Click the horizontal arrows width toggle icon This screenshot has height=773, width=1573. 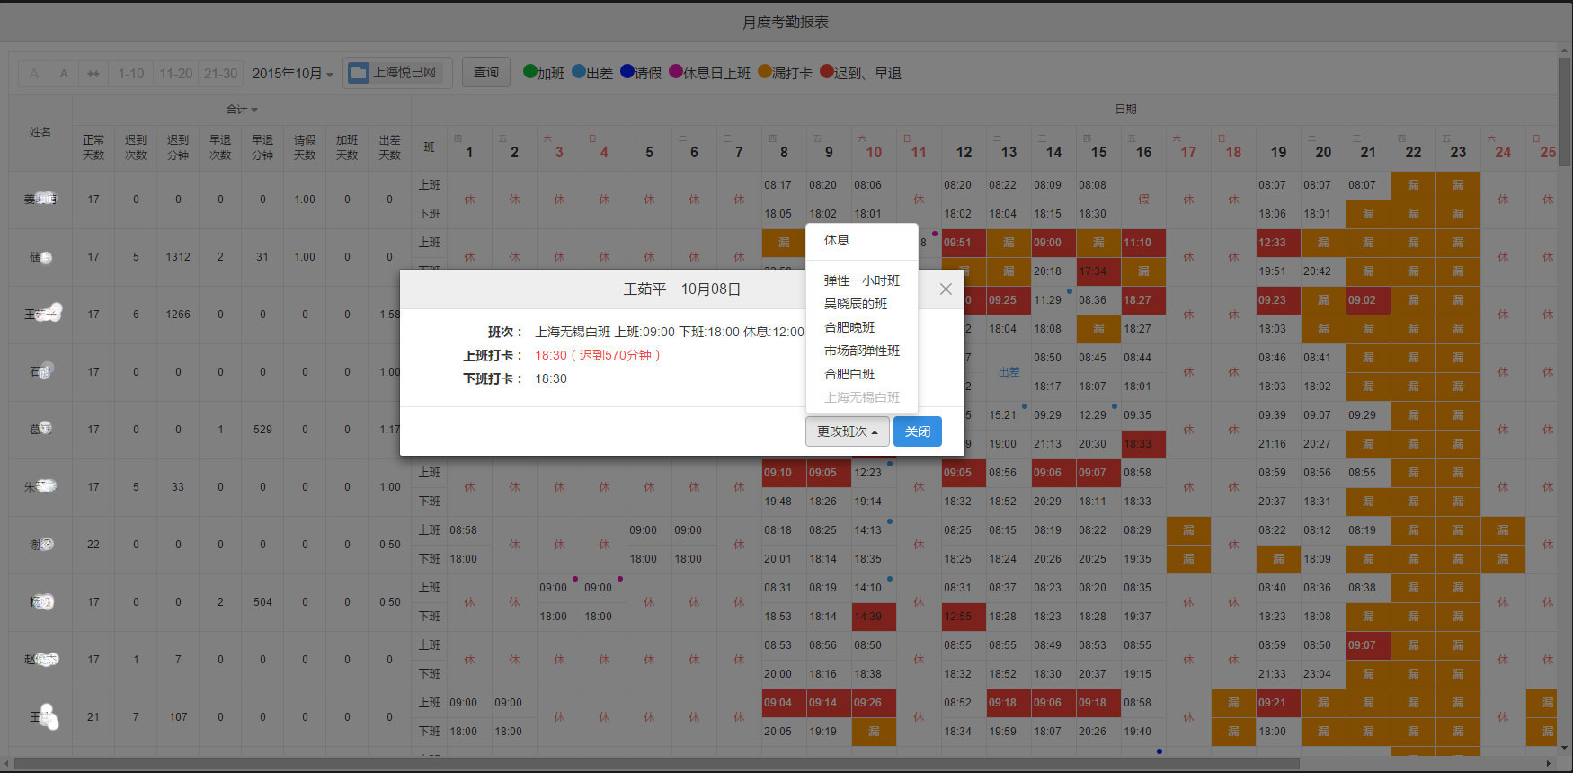click(x=93, y=74)
